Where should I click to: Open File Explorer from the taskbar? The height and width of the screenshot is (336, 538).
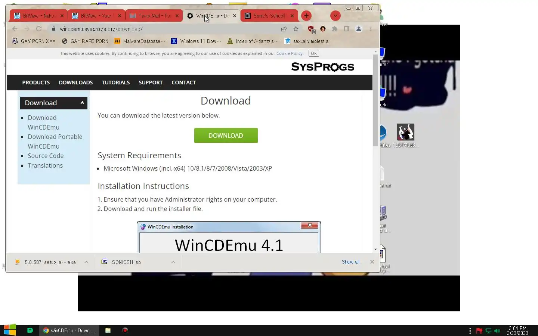click(108, 330)
